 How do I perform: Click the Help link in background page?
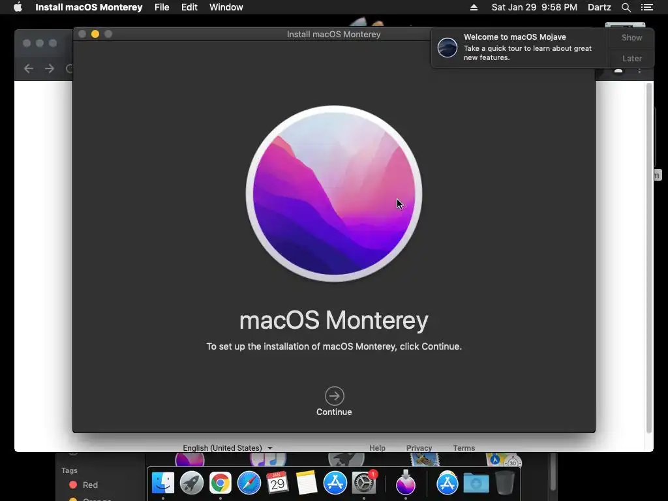377,448
